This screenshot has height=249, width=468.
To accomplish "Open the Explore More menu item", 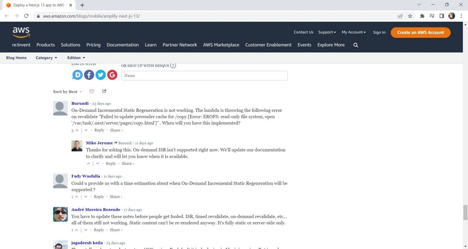I will (x=331, y=45).
